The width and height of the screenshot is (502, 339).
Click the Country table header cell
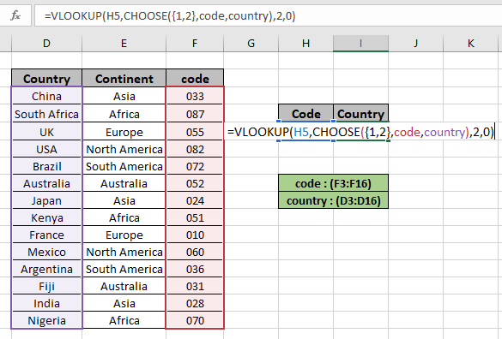[46, 78]
